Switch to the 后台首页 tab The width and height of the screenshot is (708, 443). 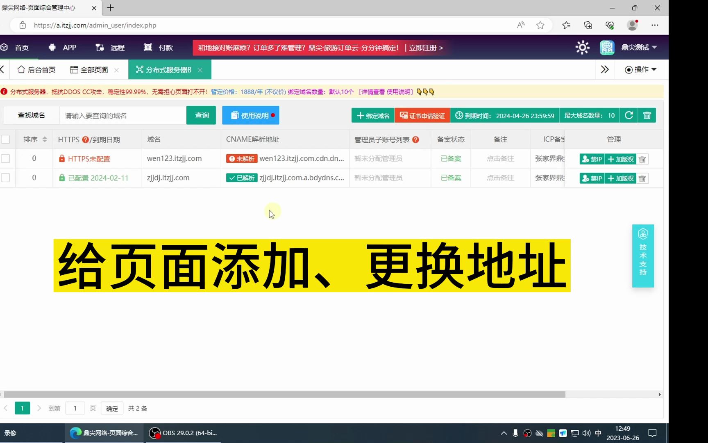tap(36, 70)
